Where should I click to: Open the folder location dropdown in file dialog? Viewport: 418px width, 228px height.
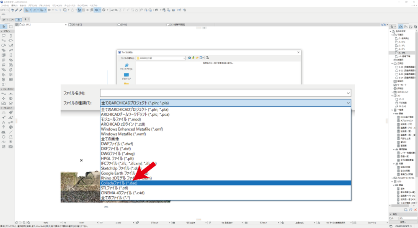(x=184, y=58)
